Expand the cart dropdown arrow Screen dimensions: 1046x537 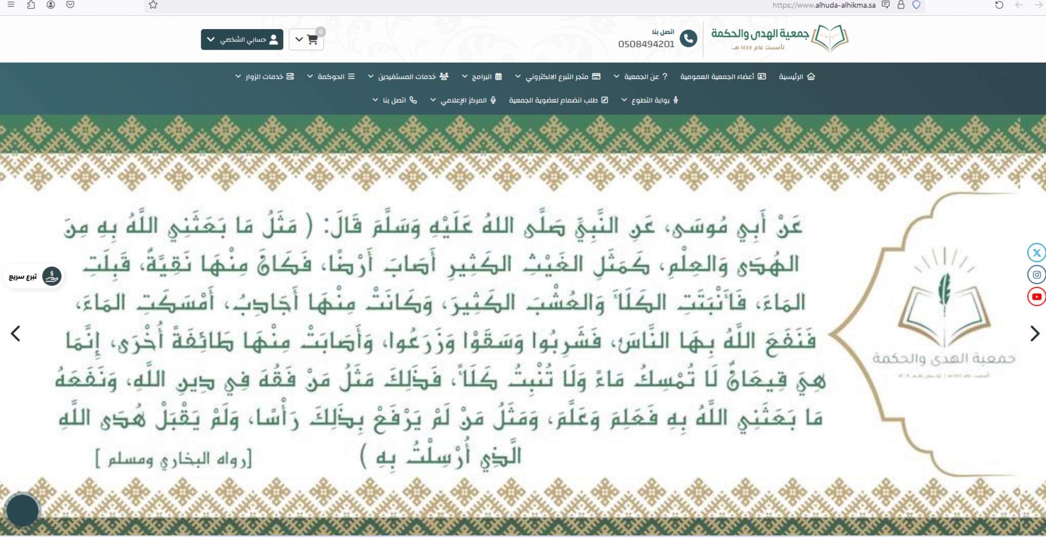pyautogui.click(x=299, y=39)
